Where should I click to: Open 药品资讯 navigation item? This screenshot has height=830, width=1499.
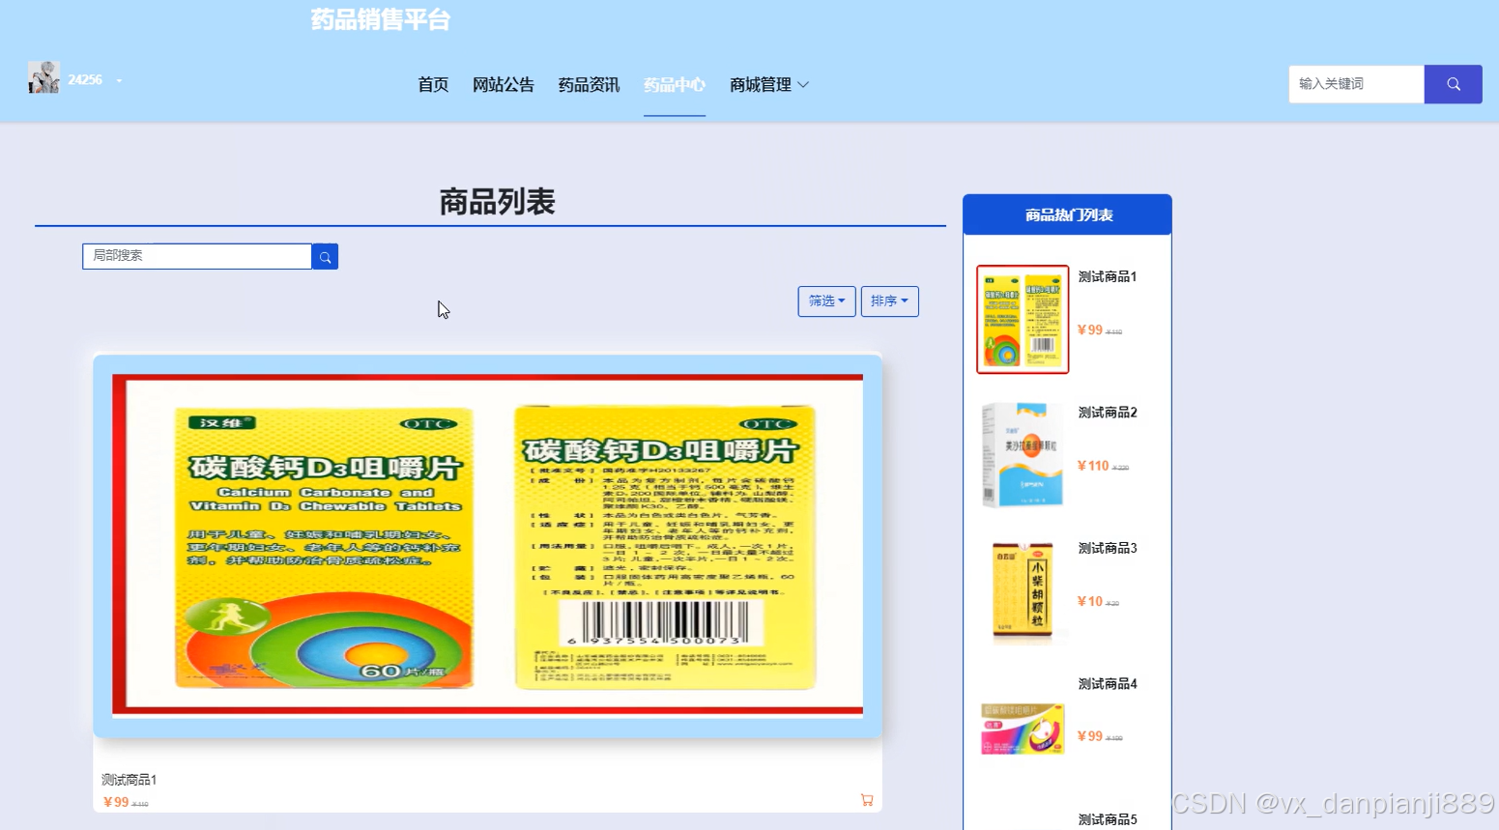click(x=589, y=85)
